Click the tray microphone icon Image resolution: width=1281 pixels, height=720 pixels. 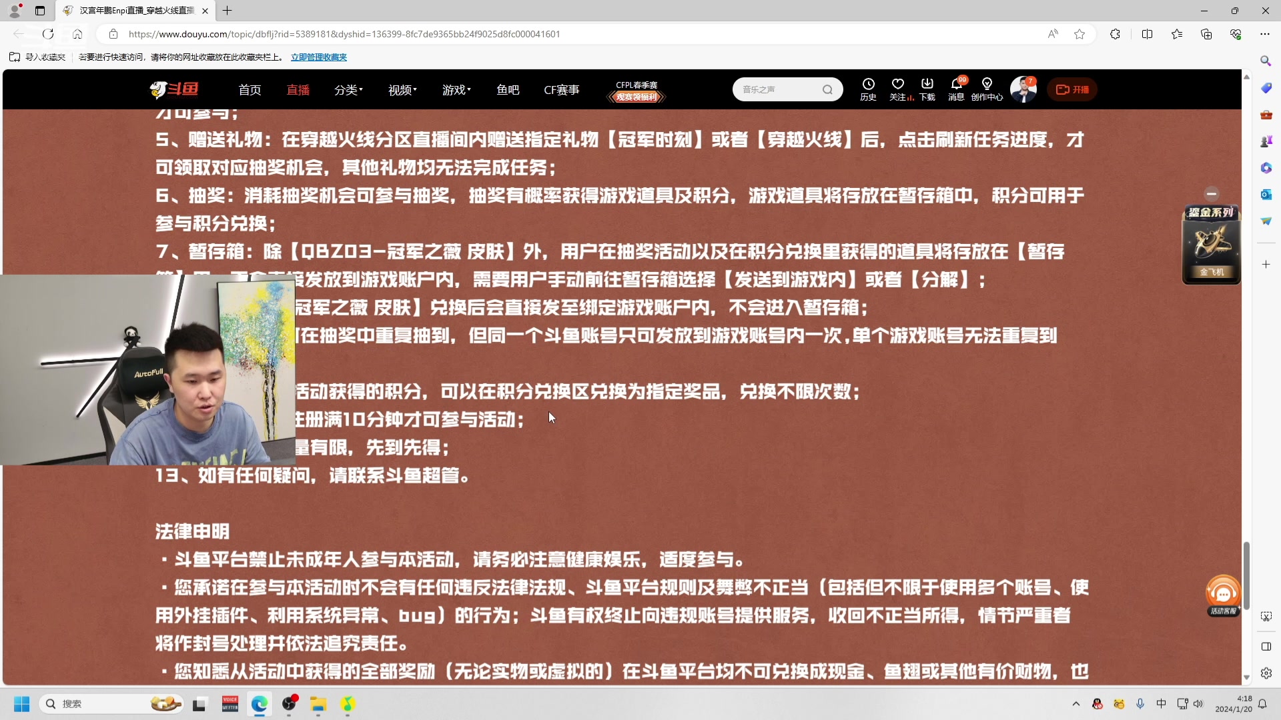(x=1140, y=704)
